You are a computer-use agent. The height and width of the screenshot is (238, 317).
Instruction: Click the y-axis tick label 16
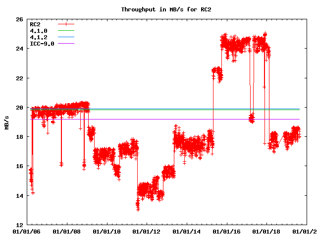pyautogui.click(x=19, y=167)
